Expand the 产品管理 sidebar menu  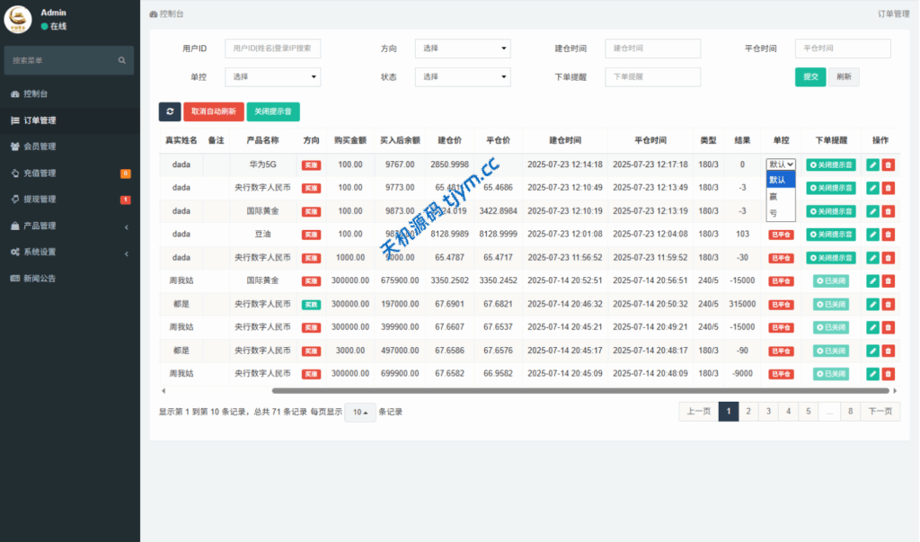click(x=70, y=226)
